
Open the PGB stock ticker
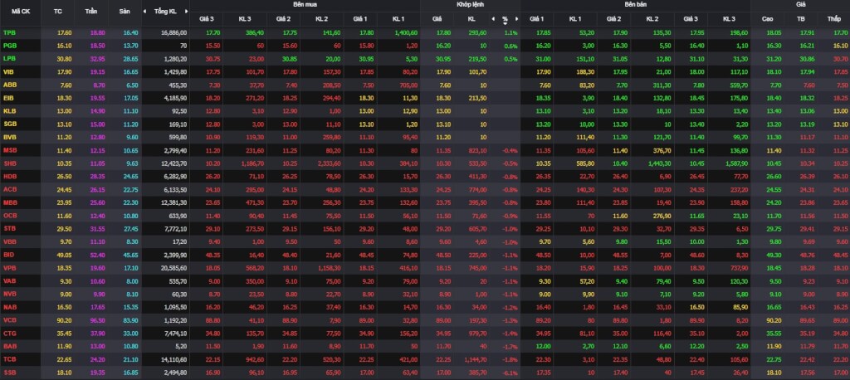9,46
